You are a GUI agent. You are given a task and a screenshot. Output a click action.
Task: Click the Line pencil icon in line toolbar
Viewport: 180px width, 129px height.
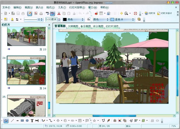[x=12, y=19]
